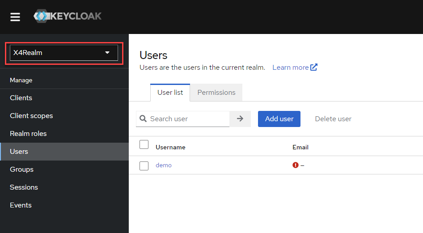Image resolution: width=423 pixels, height=233 pixels.
Task: Open the demo user link
Action: [x=164, y=165]
